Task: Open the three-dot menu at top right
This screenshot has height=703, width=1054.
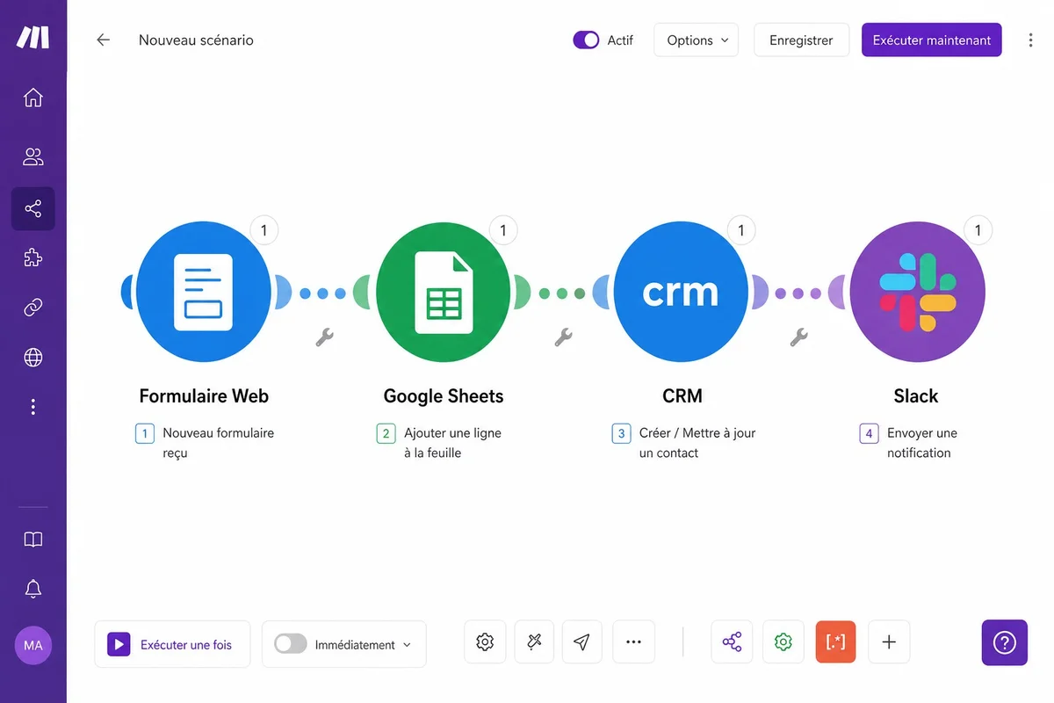Action: [x=1030, y=40]
